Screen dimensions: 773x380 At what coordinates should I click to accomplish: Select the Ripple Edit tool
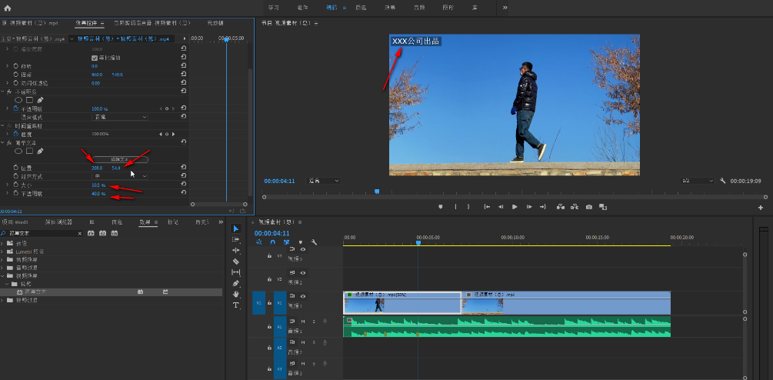[235, 251]
